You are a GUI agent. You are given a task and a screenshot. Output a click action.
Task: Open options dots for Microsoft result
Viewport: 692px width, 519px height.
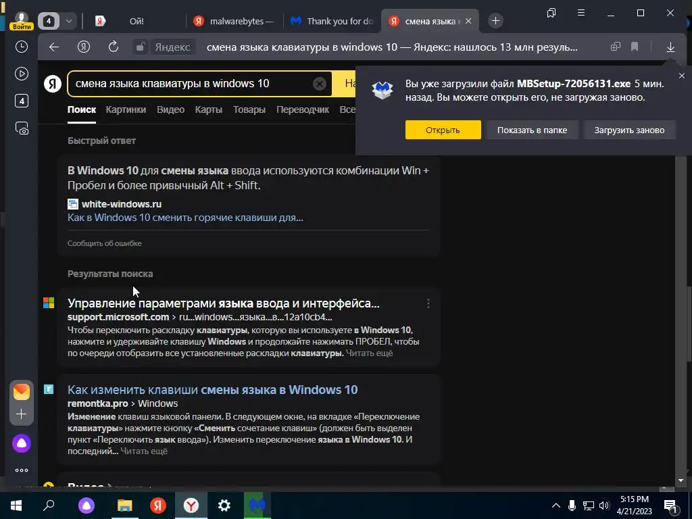point(428,303)
